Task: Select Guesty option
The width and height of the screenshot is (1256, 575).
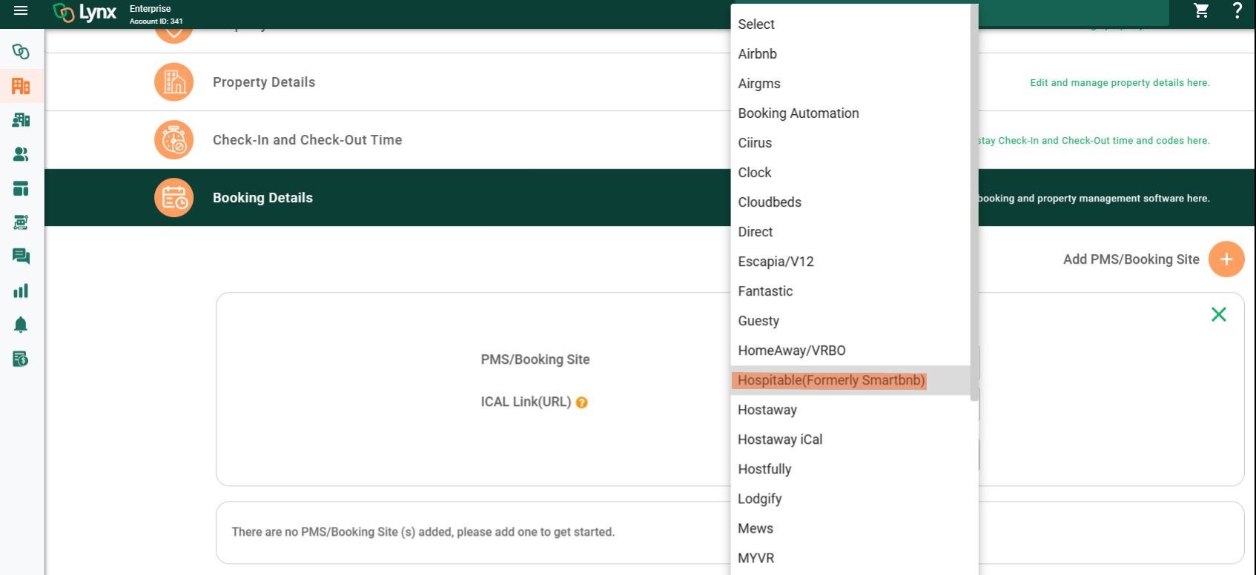Action: click(x=850, y=321)
